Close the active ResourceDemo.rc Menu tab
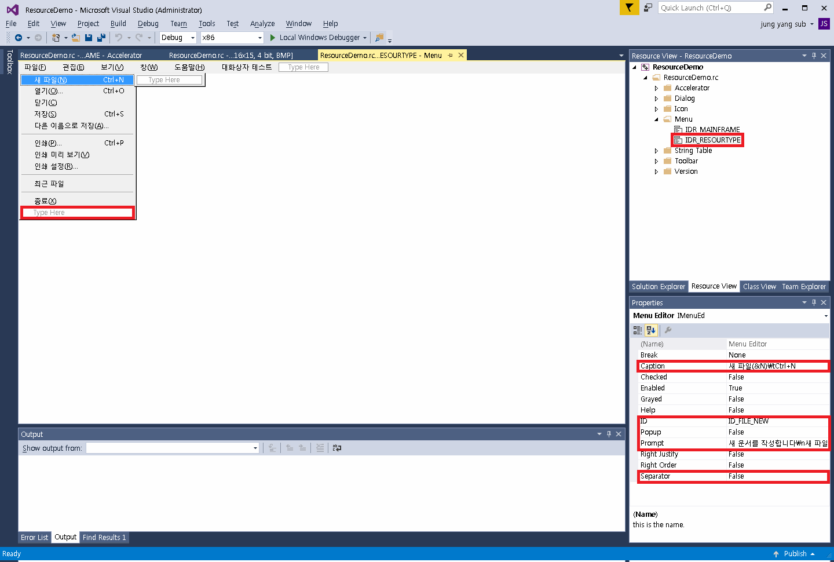The image size is (834, 562). 461,56
